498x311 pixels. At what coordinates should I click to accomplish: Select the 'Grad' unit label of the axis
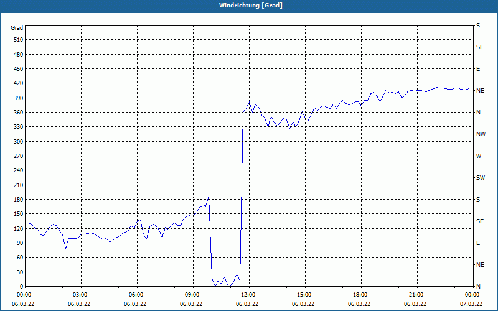[17, 28]
